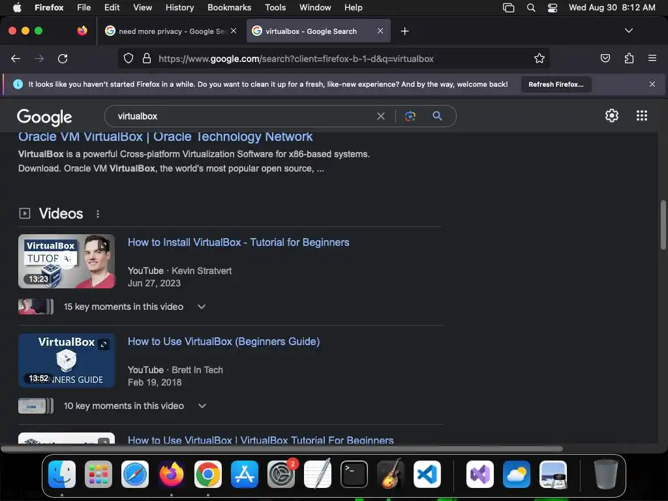Open the Google apps grid
Screen dimensions: 668x501
click(642, 115)
